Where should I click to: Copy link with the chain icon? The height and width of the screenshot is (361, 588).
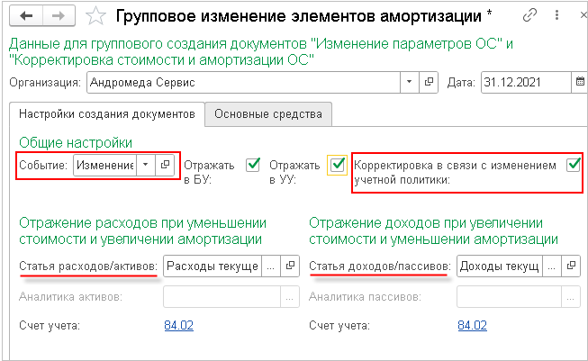tap(529, 15)
